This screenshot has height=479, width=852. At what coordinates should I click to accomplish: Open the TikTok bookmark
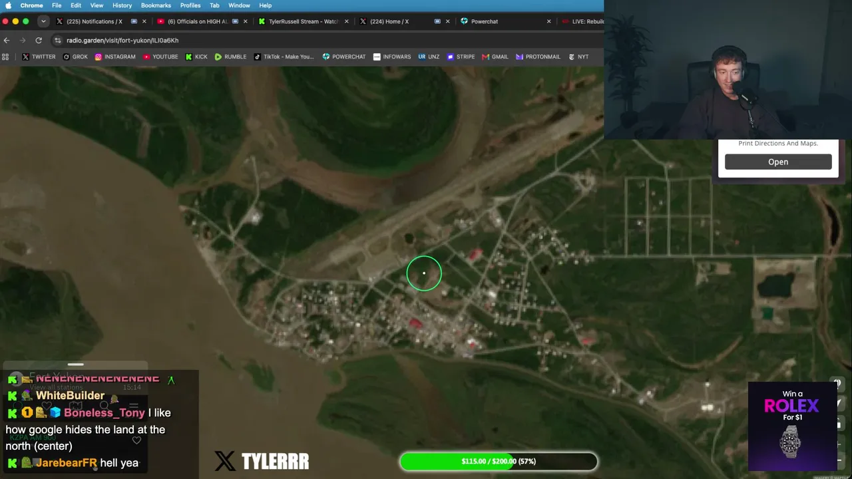click(x=284, y=57)
